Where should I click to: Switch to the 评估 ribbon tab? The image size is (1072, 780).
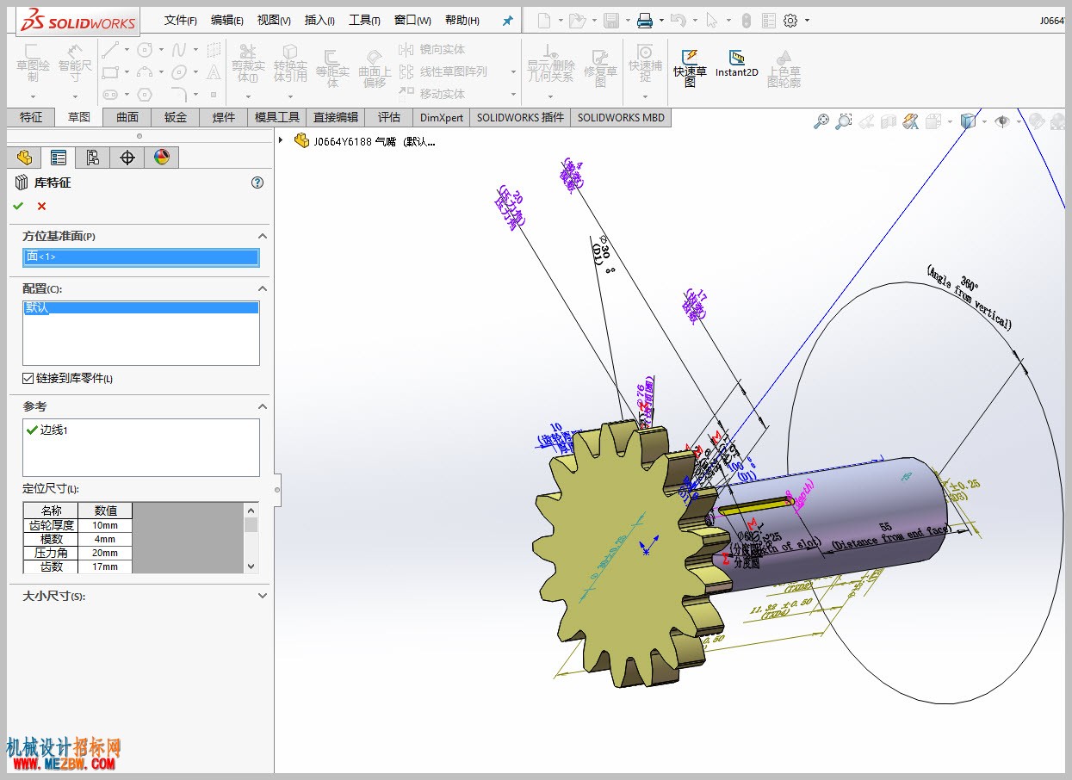tap(389, 117)
